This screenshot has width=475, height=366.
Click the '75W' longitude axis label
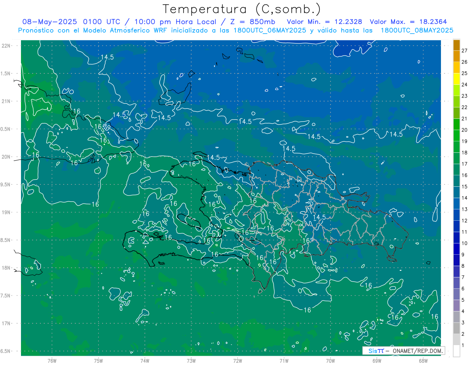pos(99,360)
